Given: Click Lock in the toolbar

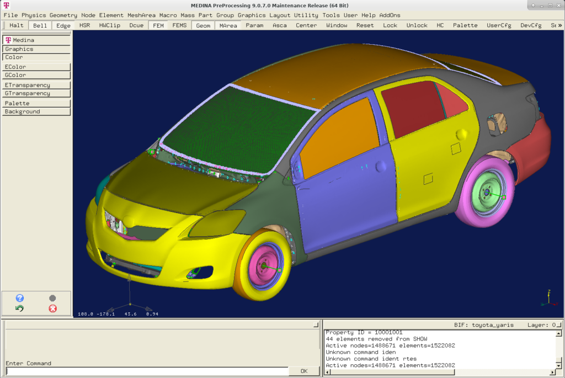Looking at the screenshot, I should point(390,25).
